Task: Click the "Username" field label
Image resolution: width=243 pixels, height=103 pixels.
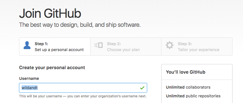Action: (x=29, y=78)
